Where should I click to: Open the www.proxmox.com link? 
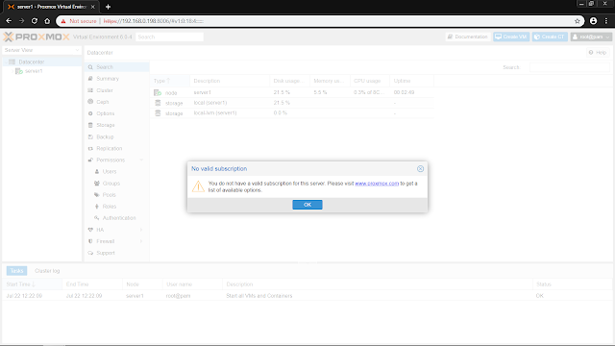pos(377,184)
